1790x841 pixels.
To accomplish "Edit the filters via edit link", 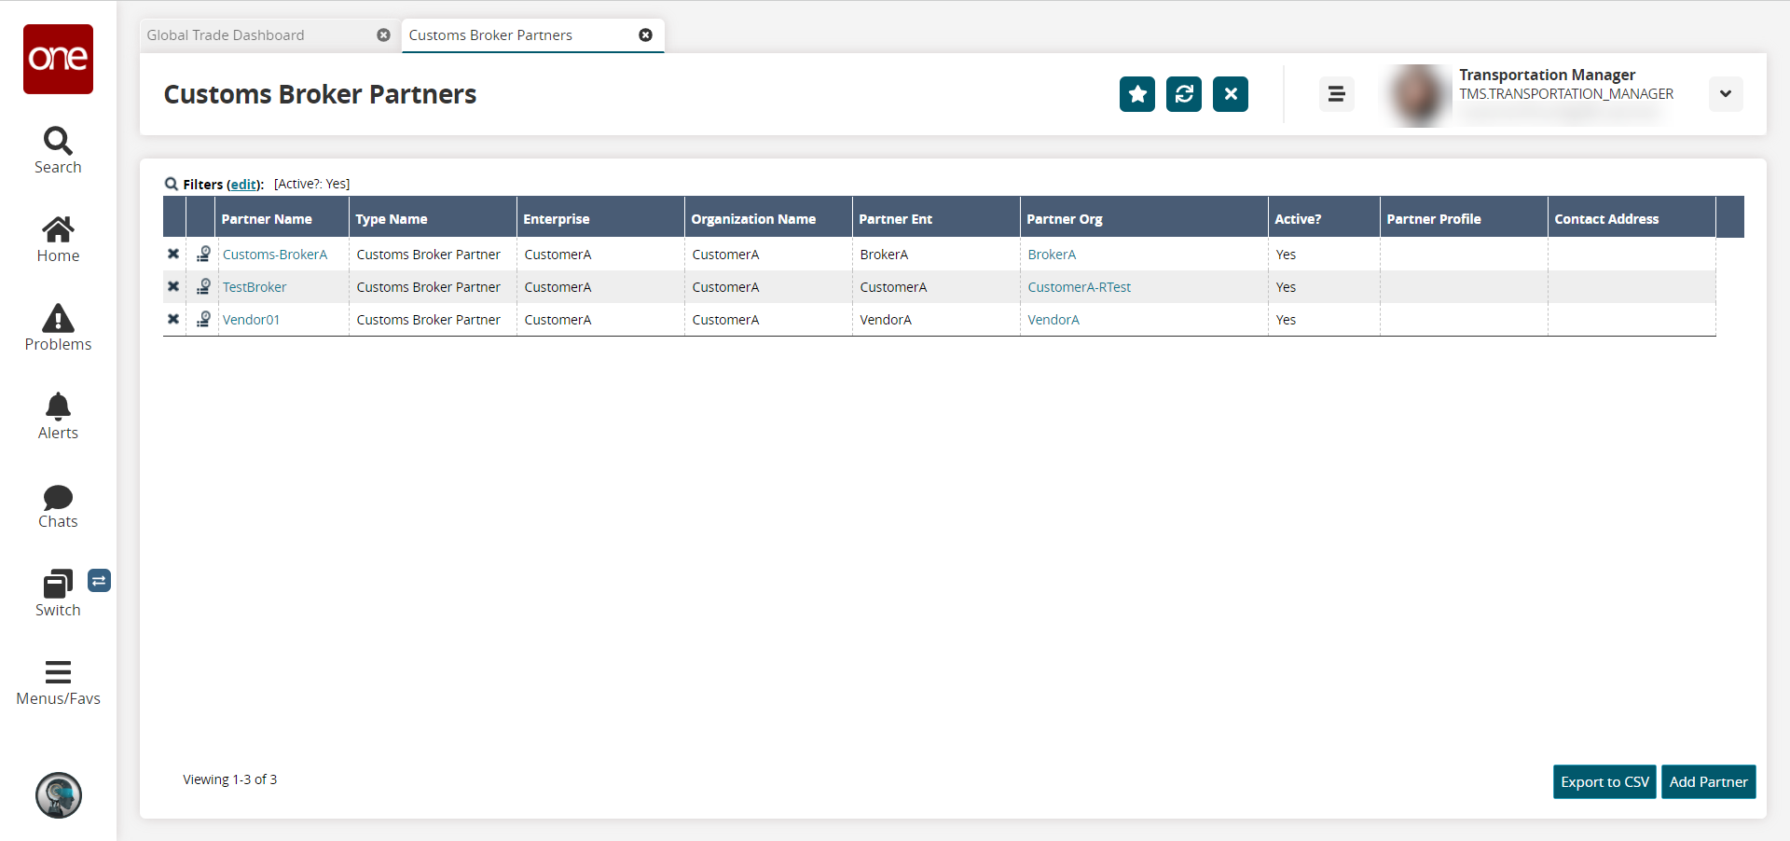I will pos(244,185).
